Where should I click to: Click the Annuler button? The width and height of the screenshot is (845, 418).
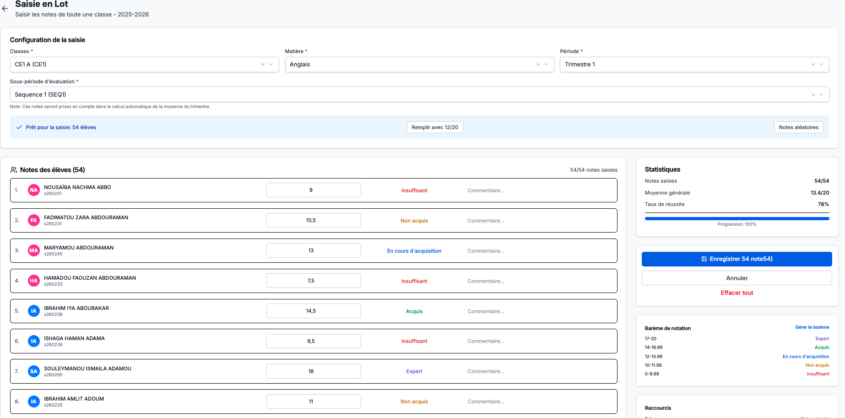tap(737, 278)
